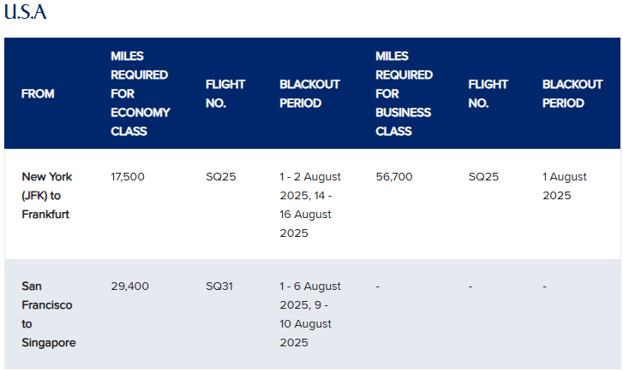Click the first Flight No. column header
The image size is (623, 372).
click(225, 93)
